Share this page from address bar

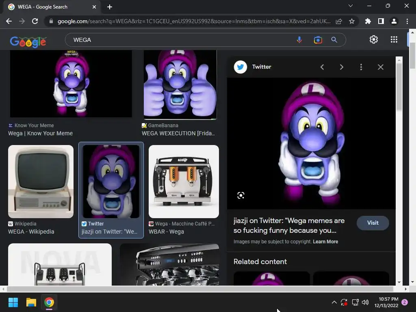tap(339, 21)
